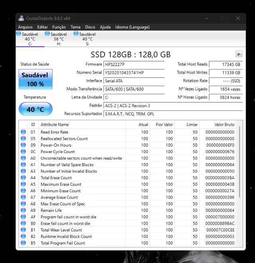Click the Atual column header

pos(137,124)
